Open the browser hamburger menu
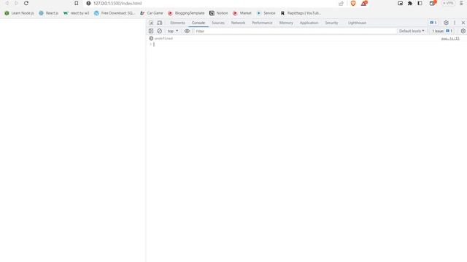The image size is (467, 262). click(x=461, y=3)
